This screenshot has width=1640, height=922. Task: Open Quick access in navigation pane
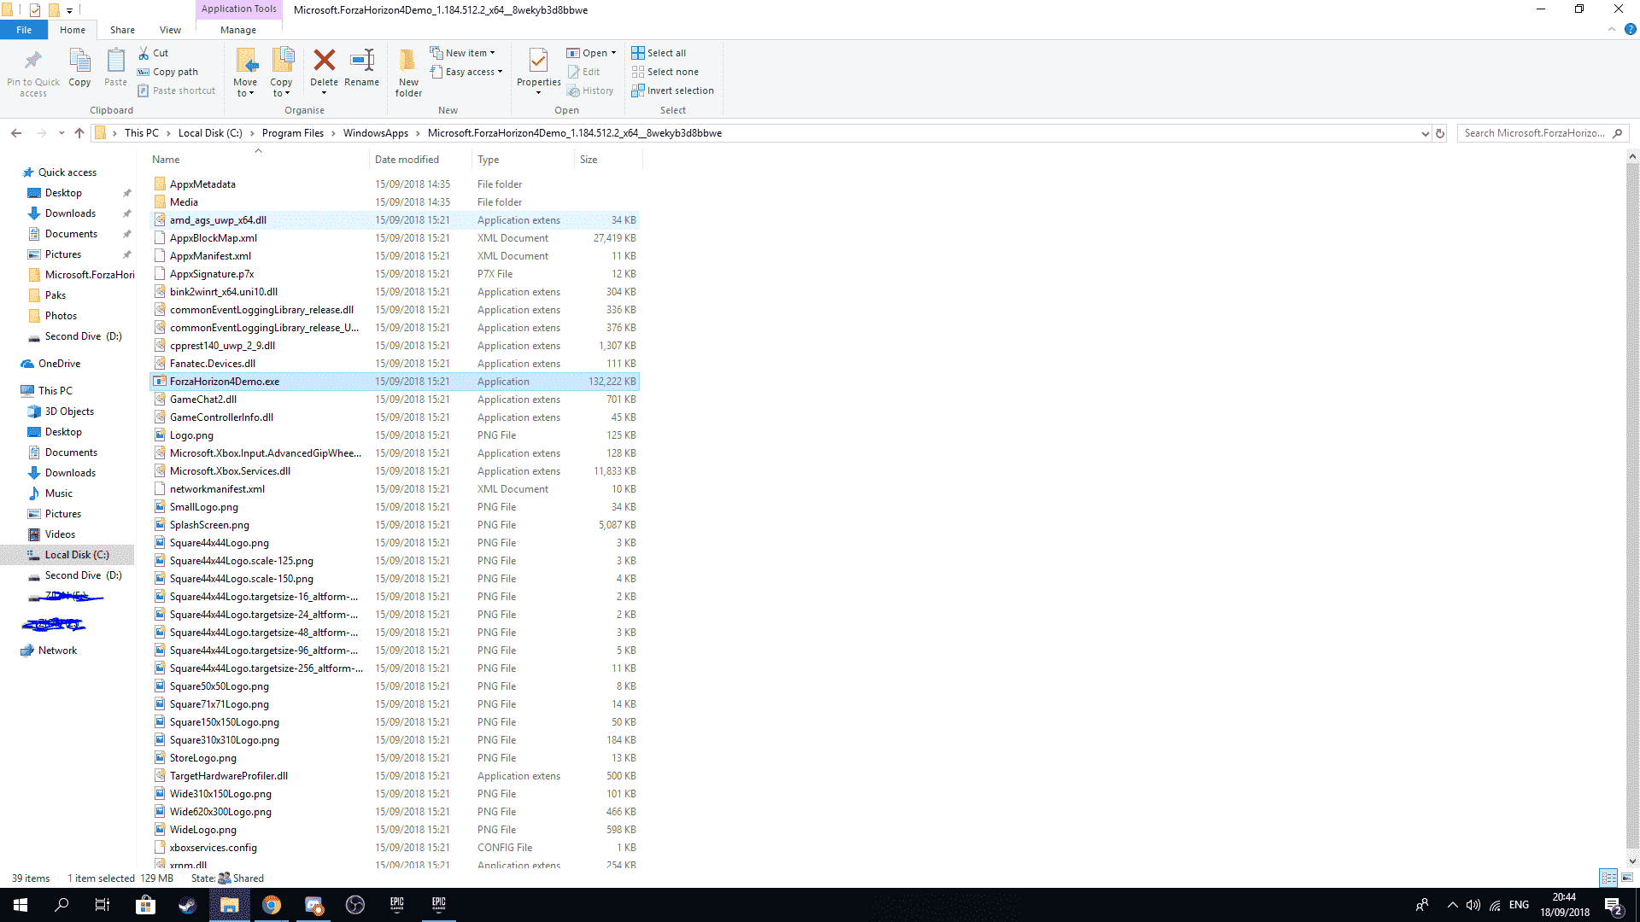67,172
